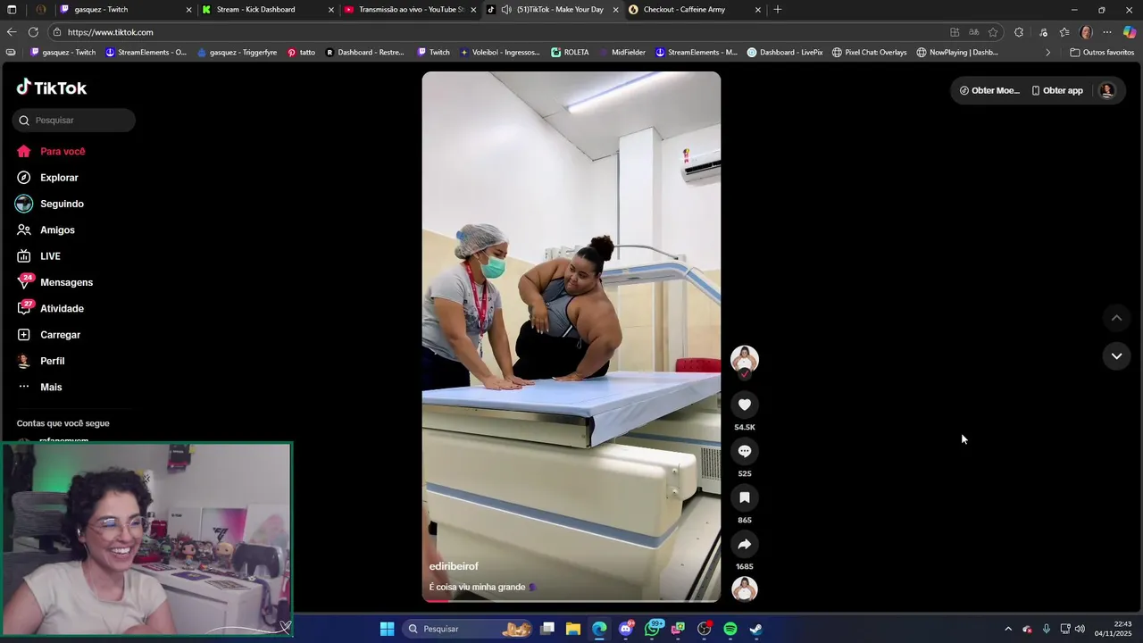
Task: Open Spotify from the taskbar
Action: click(730, 629)
